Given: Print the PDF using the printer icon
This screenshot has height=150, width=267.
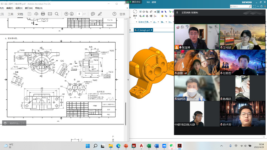Looking at the screenshot, I should (x=43, y=14).
